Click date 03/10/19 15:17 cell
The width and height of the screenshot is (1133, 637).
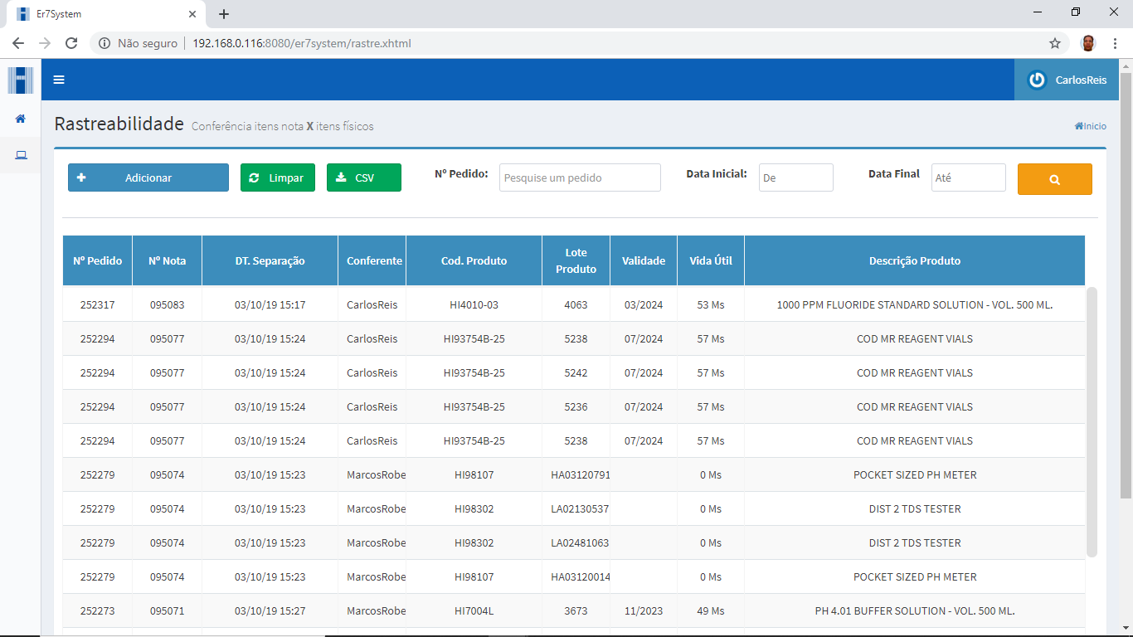(270, 304)
